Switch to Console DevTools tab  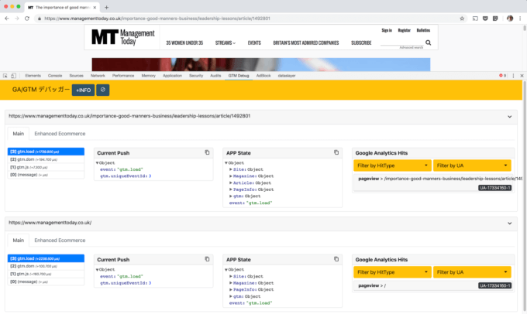(55, 76)
